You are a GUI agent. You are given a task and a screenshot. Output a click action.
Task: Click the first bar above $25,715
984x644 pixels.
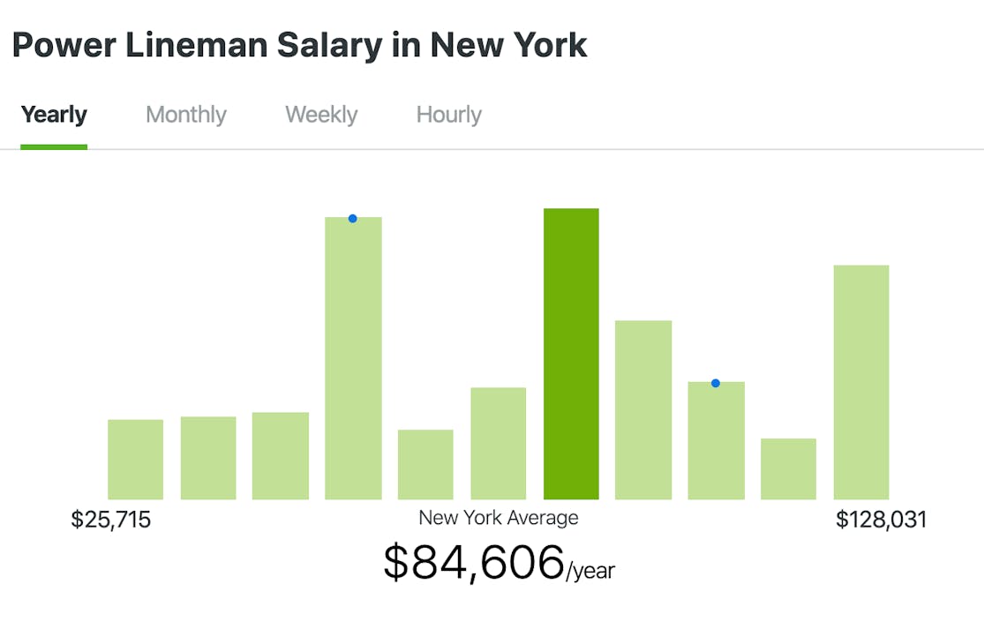pyautogui.click(x=135, y=460)
